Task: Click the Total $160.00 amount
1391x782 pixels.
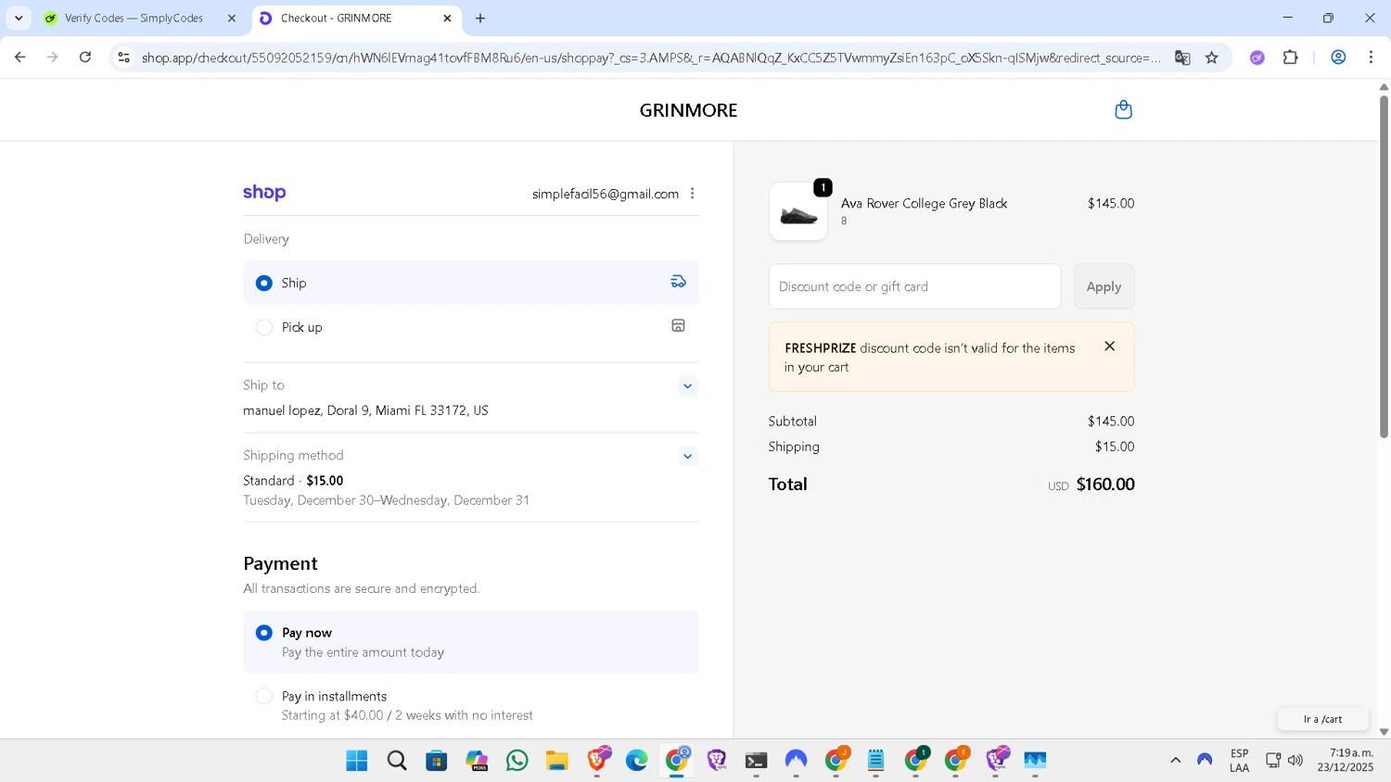Action: point(1105,485)
